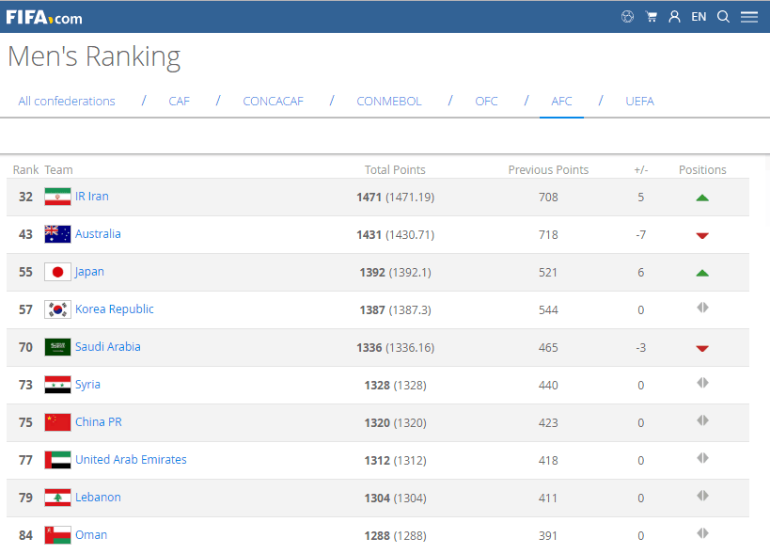Open the Syria team link
The width and height of the screenshot is (770, 554).
point(87,385)
